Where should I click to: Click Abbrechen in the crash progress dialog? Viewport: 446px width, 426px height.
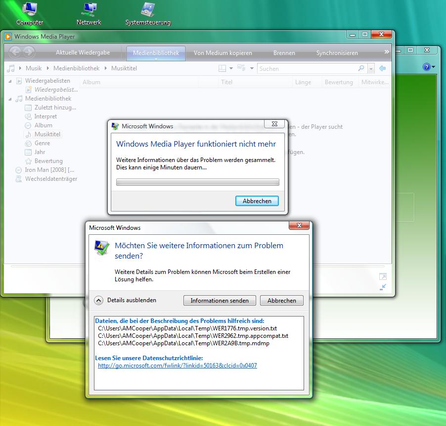click(x=257, y=201)
